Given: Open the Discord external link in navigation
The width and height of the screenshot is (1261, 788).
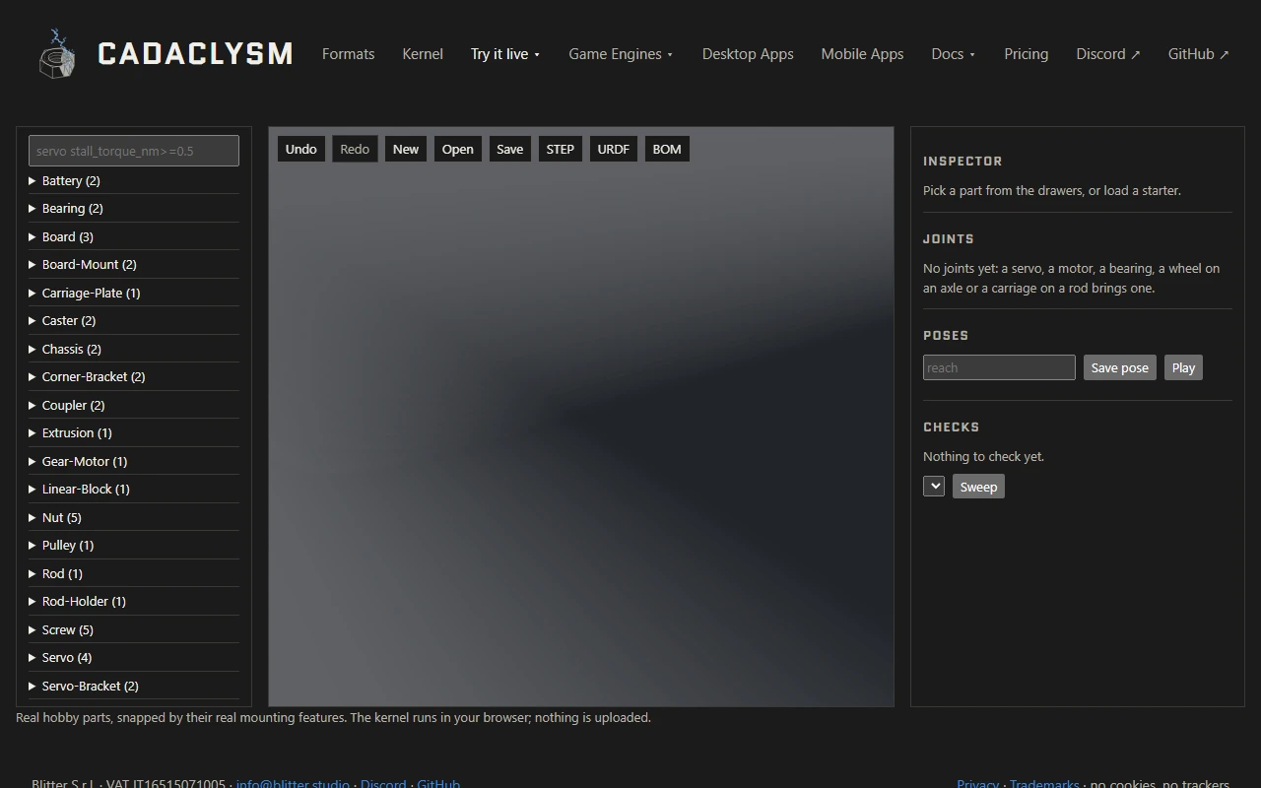Looking at the screenshot, I should pos(1108,54).
